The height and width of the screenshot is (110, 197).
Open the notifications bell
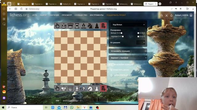171,15
